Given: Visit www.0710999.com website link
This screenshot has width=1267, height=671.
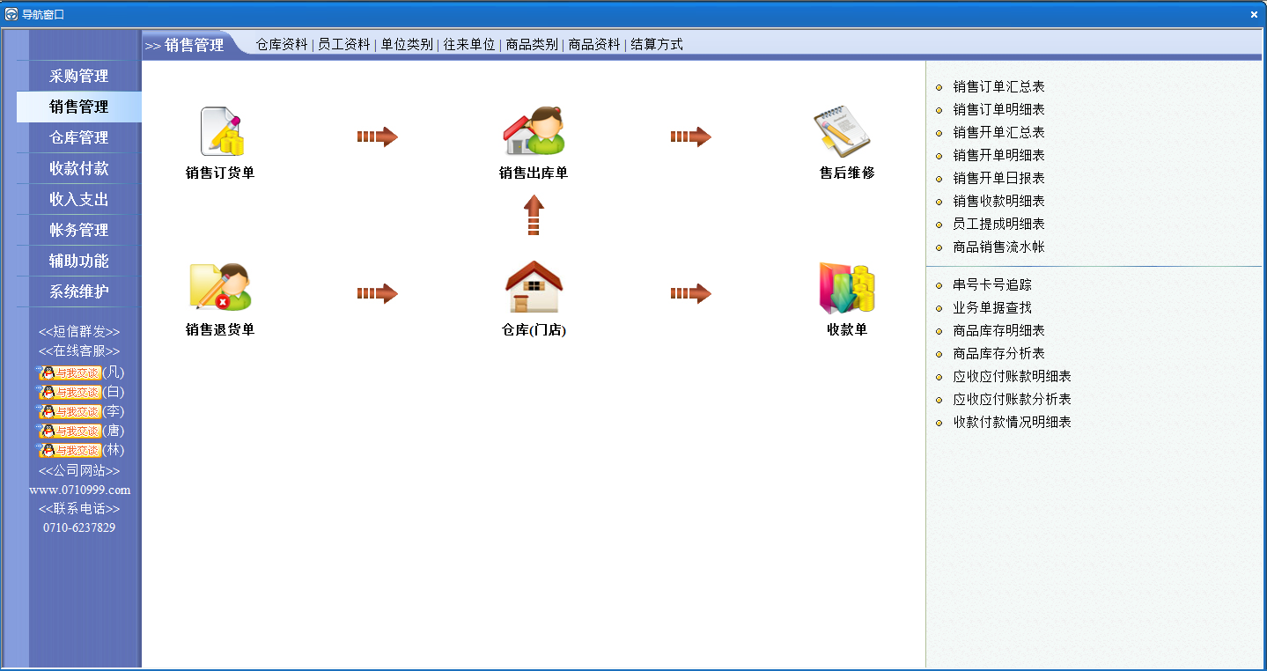Looking at the screenshot, I should 79,490.
